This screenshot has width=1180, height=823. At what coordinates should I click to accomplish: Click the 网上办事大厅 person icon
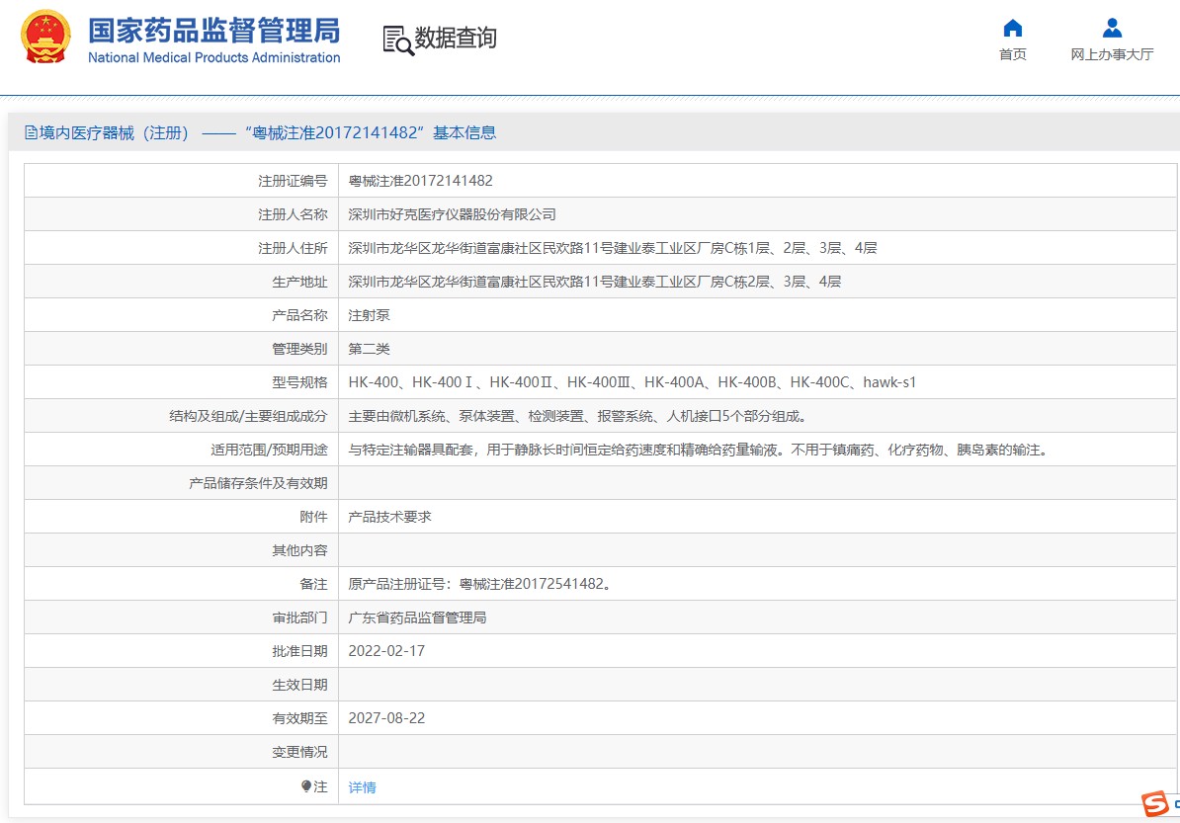[1112, 28]
